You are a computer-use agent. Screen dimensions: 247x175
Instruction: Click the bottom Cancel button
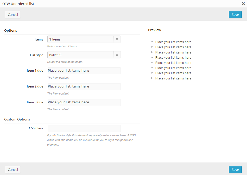pos(13,170)
